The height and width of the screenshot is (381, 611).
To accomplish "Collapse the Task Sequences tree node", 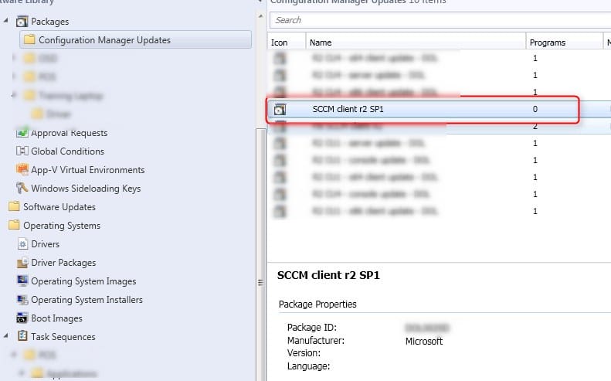I will (6, 335).
